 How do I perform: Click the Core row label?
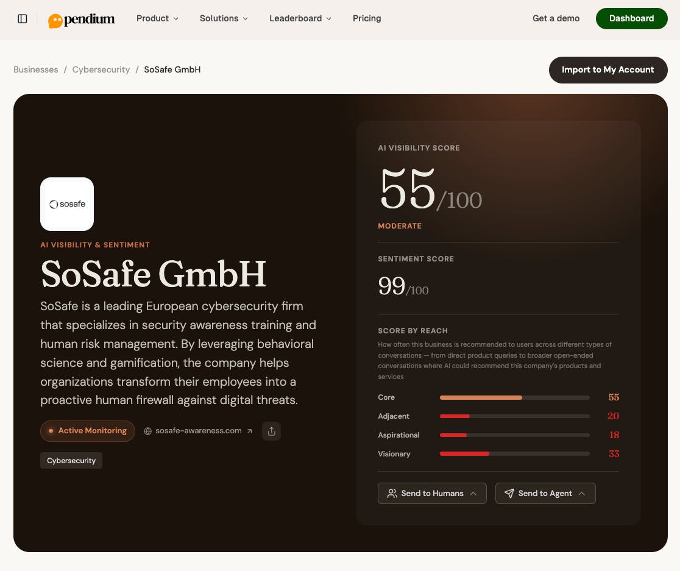[386, 397]
